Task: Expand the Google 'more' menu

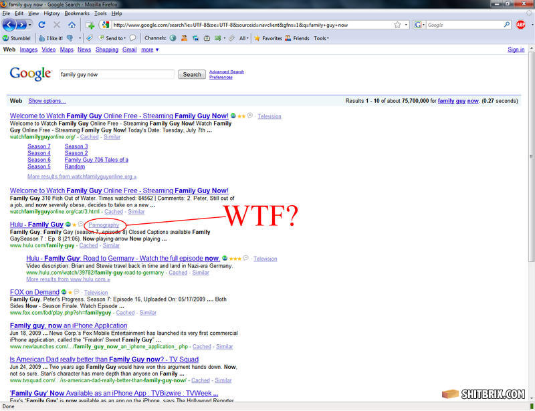Action: [x=150, y=49]
